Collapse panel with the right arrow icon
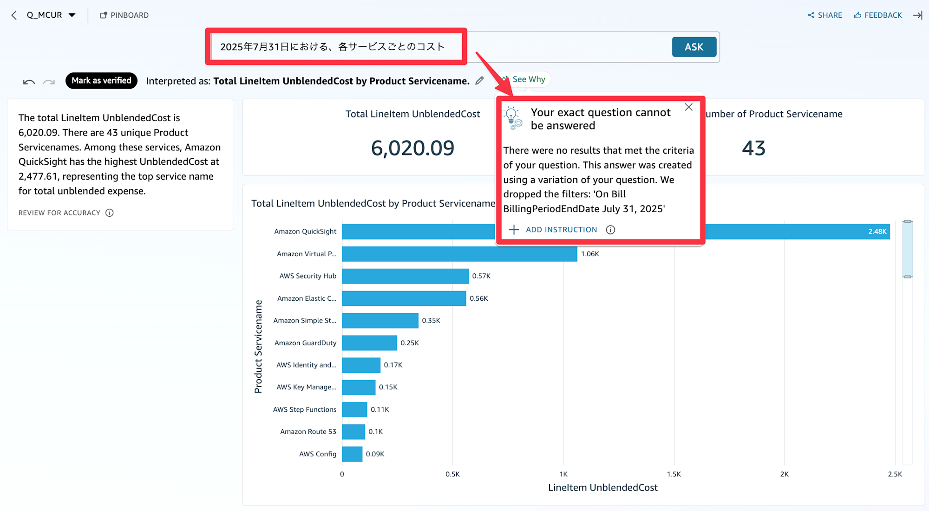This screenshot has height=511, width=929. tap(917, 15)
